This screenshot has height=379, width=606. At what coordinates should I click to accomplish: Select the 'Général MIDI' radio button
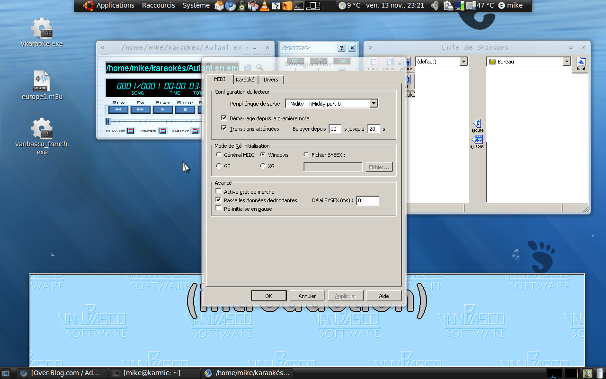[218, 154]
